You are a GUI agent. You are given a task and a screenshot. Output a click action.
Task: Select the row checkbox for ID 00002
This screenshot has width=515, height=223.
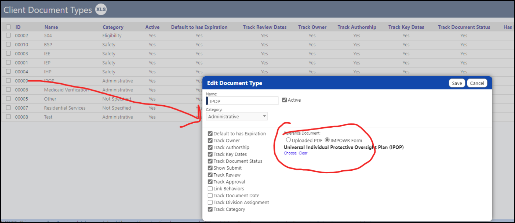click(x=8, y=36)
